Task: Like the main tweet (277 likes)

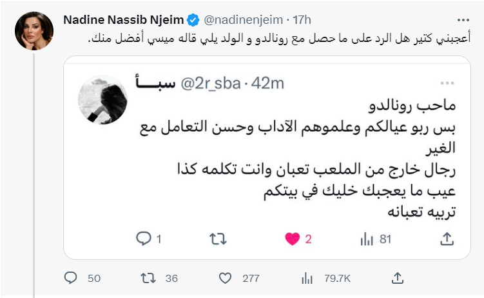Action: [225, 278]
